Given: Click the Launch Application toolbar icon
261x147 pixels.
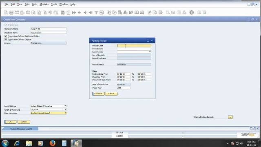Looking at the screenshot, I should pyautogui.click(x=50, y=13).
